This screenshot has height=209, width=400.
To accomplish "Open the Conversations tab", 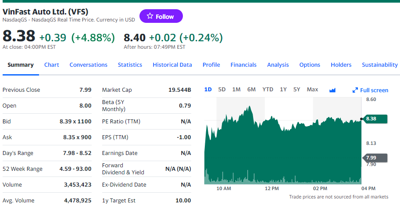I will [88, 65].
